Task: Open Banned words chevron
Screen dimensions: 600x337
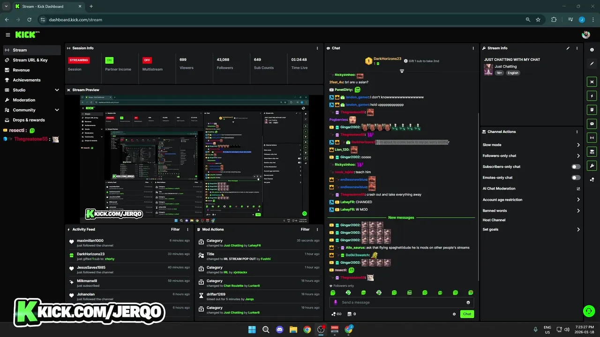Action: tap(578, 211)
